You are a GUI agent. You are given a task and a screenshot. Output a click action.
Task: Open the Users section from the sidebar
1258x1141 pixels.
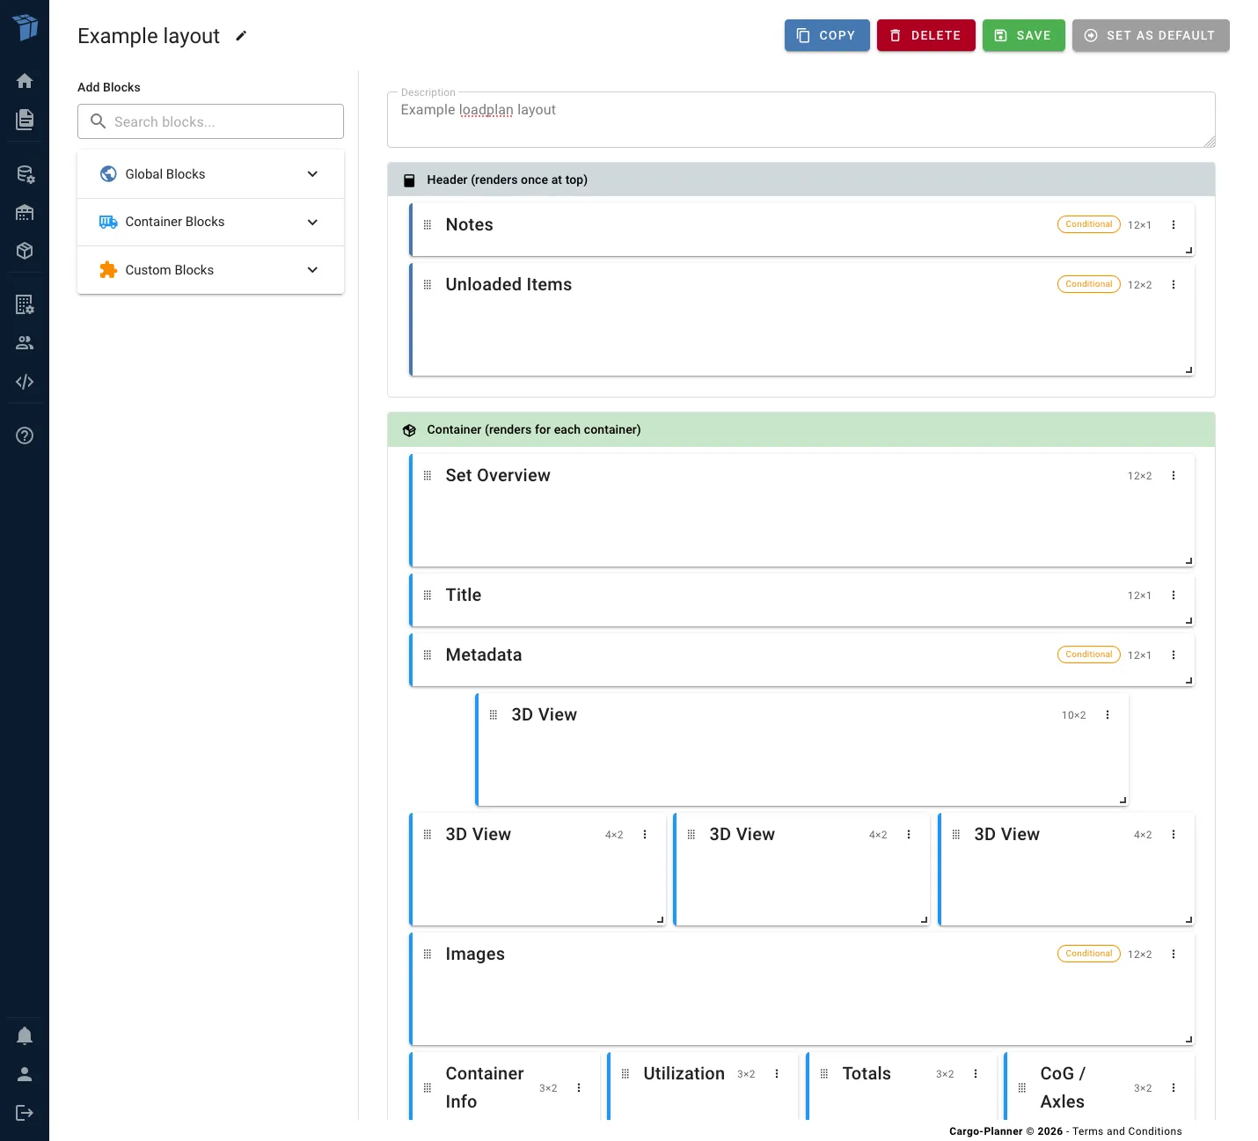(x=25, y=342)
